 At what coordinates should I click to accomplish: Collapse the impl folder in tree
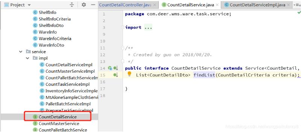(27, 58)
